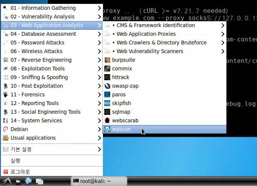The image size is (257, 186).
Task: Click the owasp-zap icon
Action: (x=107, y=86)
